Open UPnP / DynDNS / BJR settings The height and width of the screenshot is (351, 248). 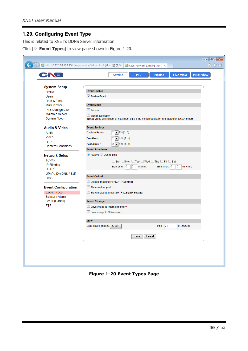coord(61,174)
